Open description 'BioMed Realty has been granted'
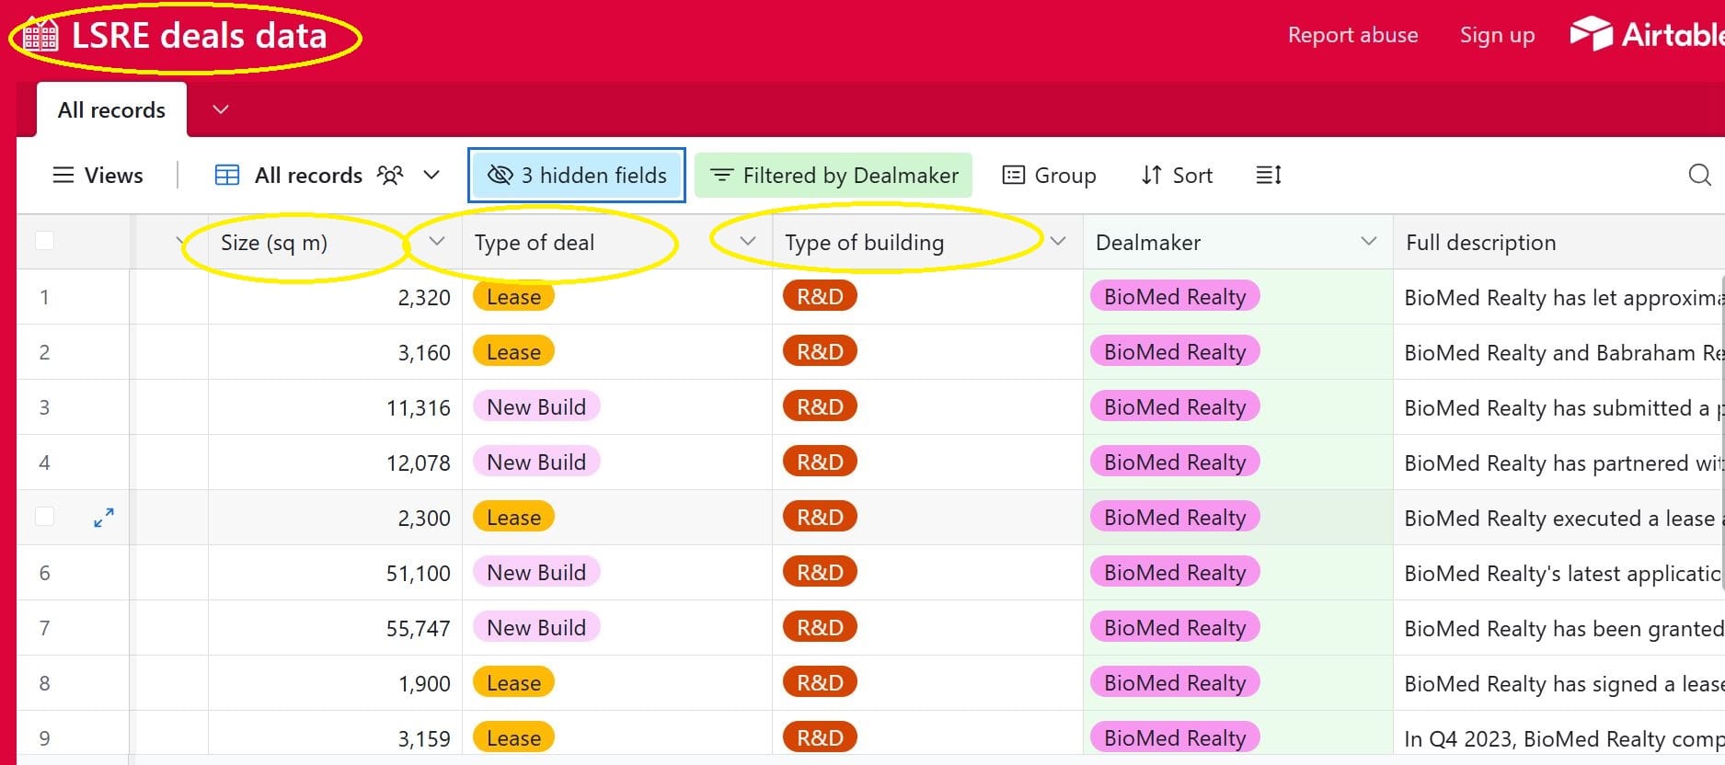The image size is (1725, 765). coord(1559,628)
